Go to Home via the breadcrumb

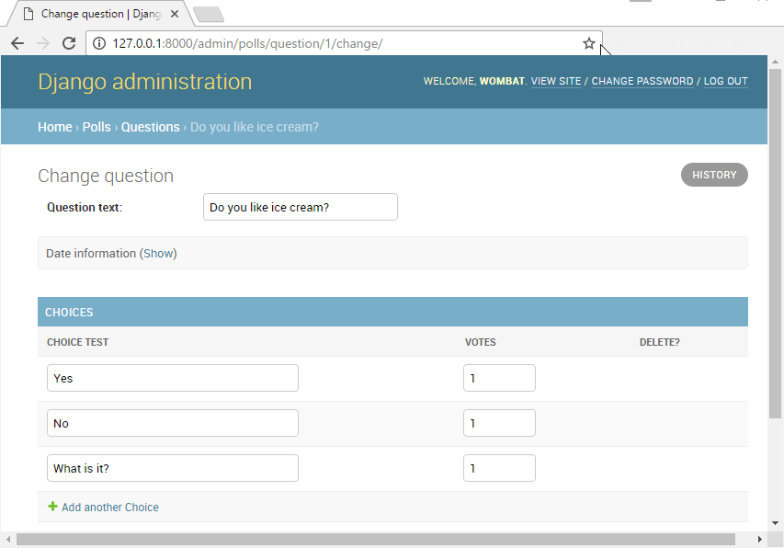pos(54,126)
